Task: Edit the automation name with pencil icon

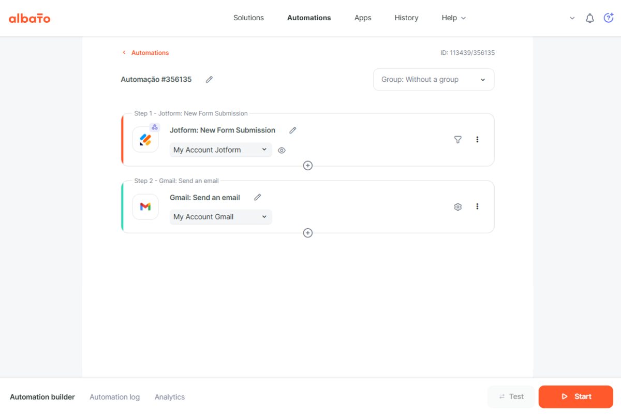Action: point(209,80)
